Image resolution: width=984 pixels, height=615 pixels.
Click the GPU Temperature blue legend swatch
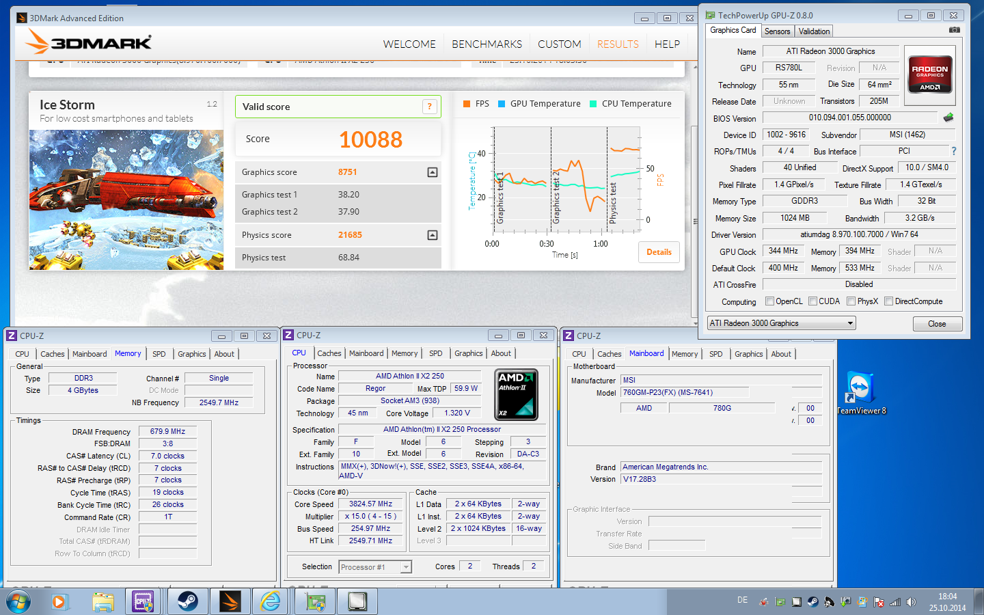[x=502, y=104]
